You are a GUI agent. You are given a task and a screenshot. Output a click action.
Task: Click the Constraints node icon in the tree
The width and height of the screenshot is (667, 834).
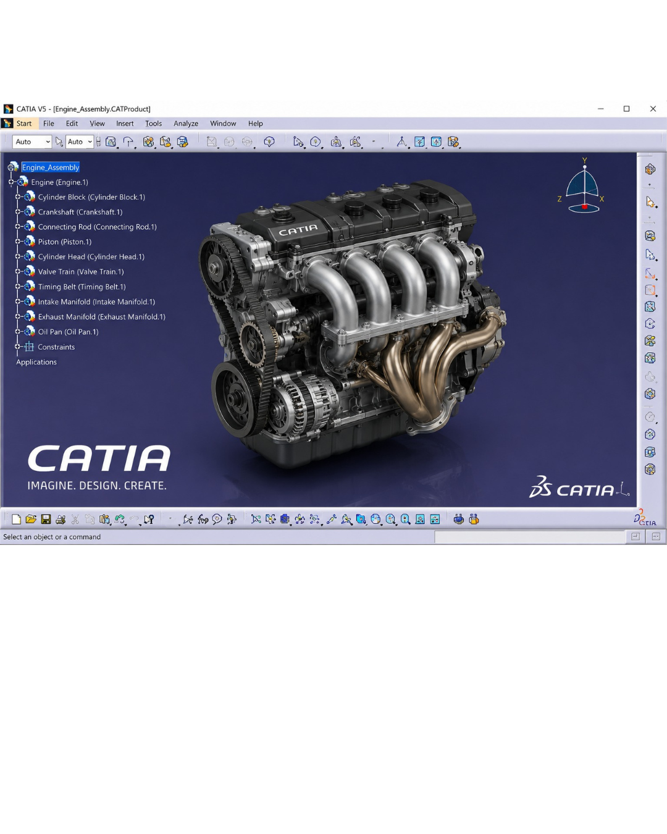pos(29,347)
